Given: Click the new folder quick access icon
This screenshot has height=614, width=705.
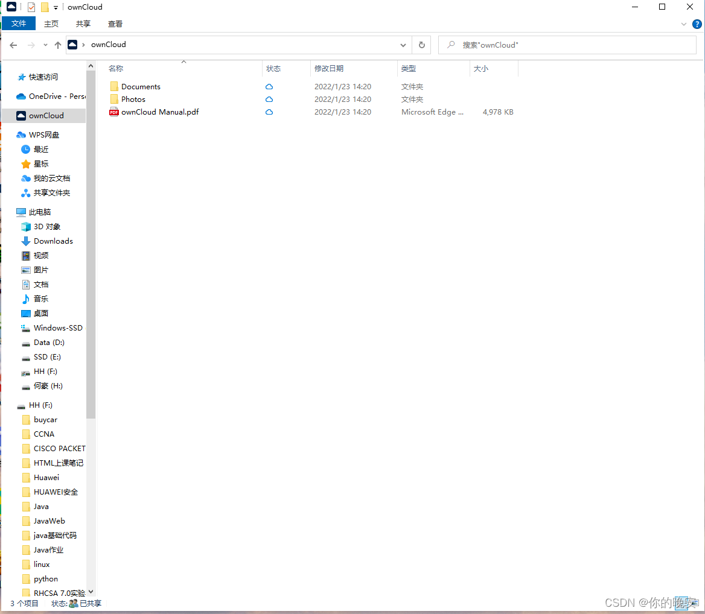Looking at the screenshot, I should 45,7.
